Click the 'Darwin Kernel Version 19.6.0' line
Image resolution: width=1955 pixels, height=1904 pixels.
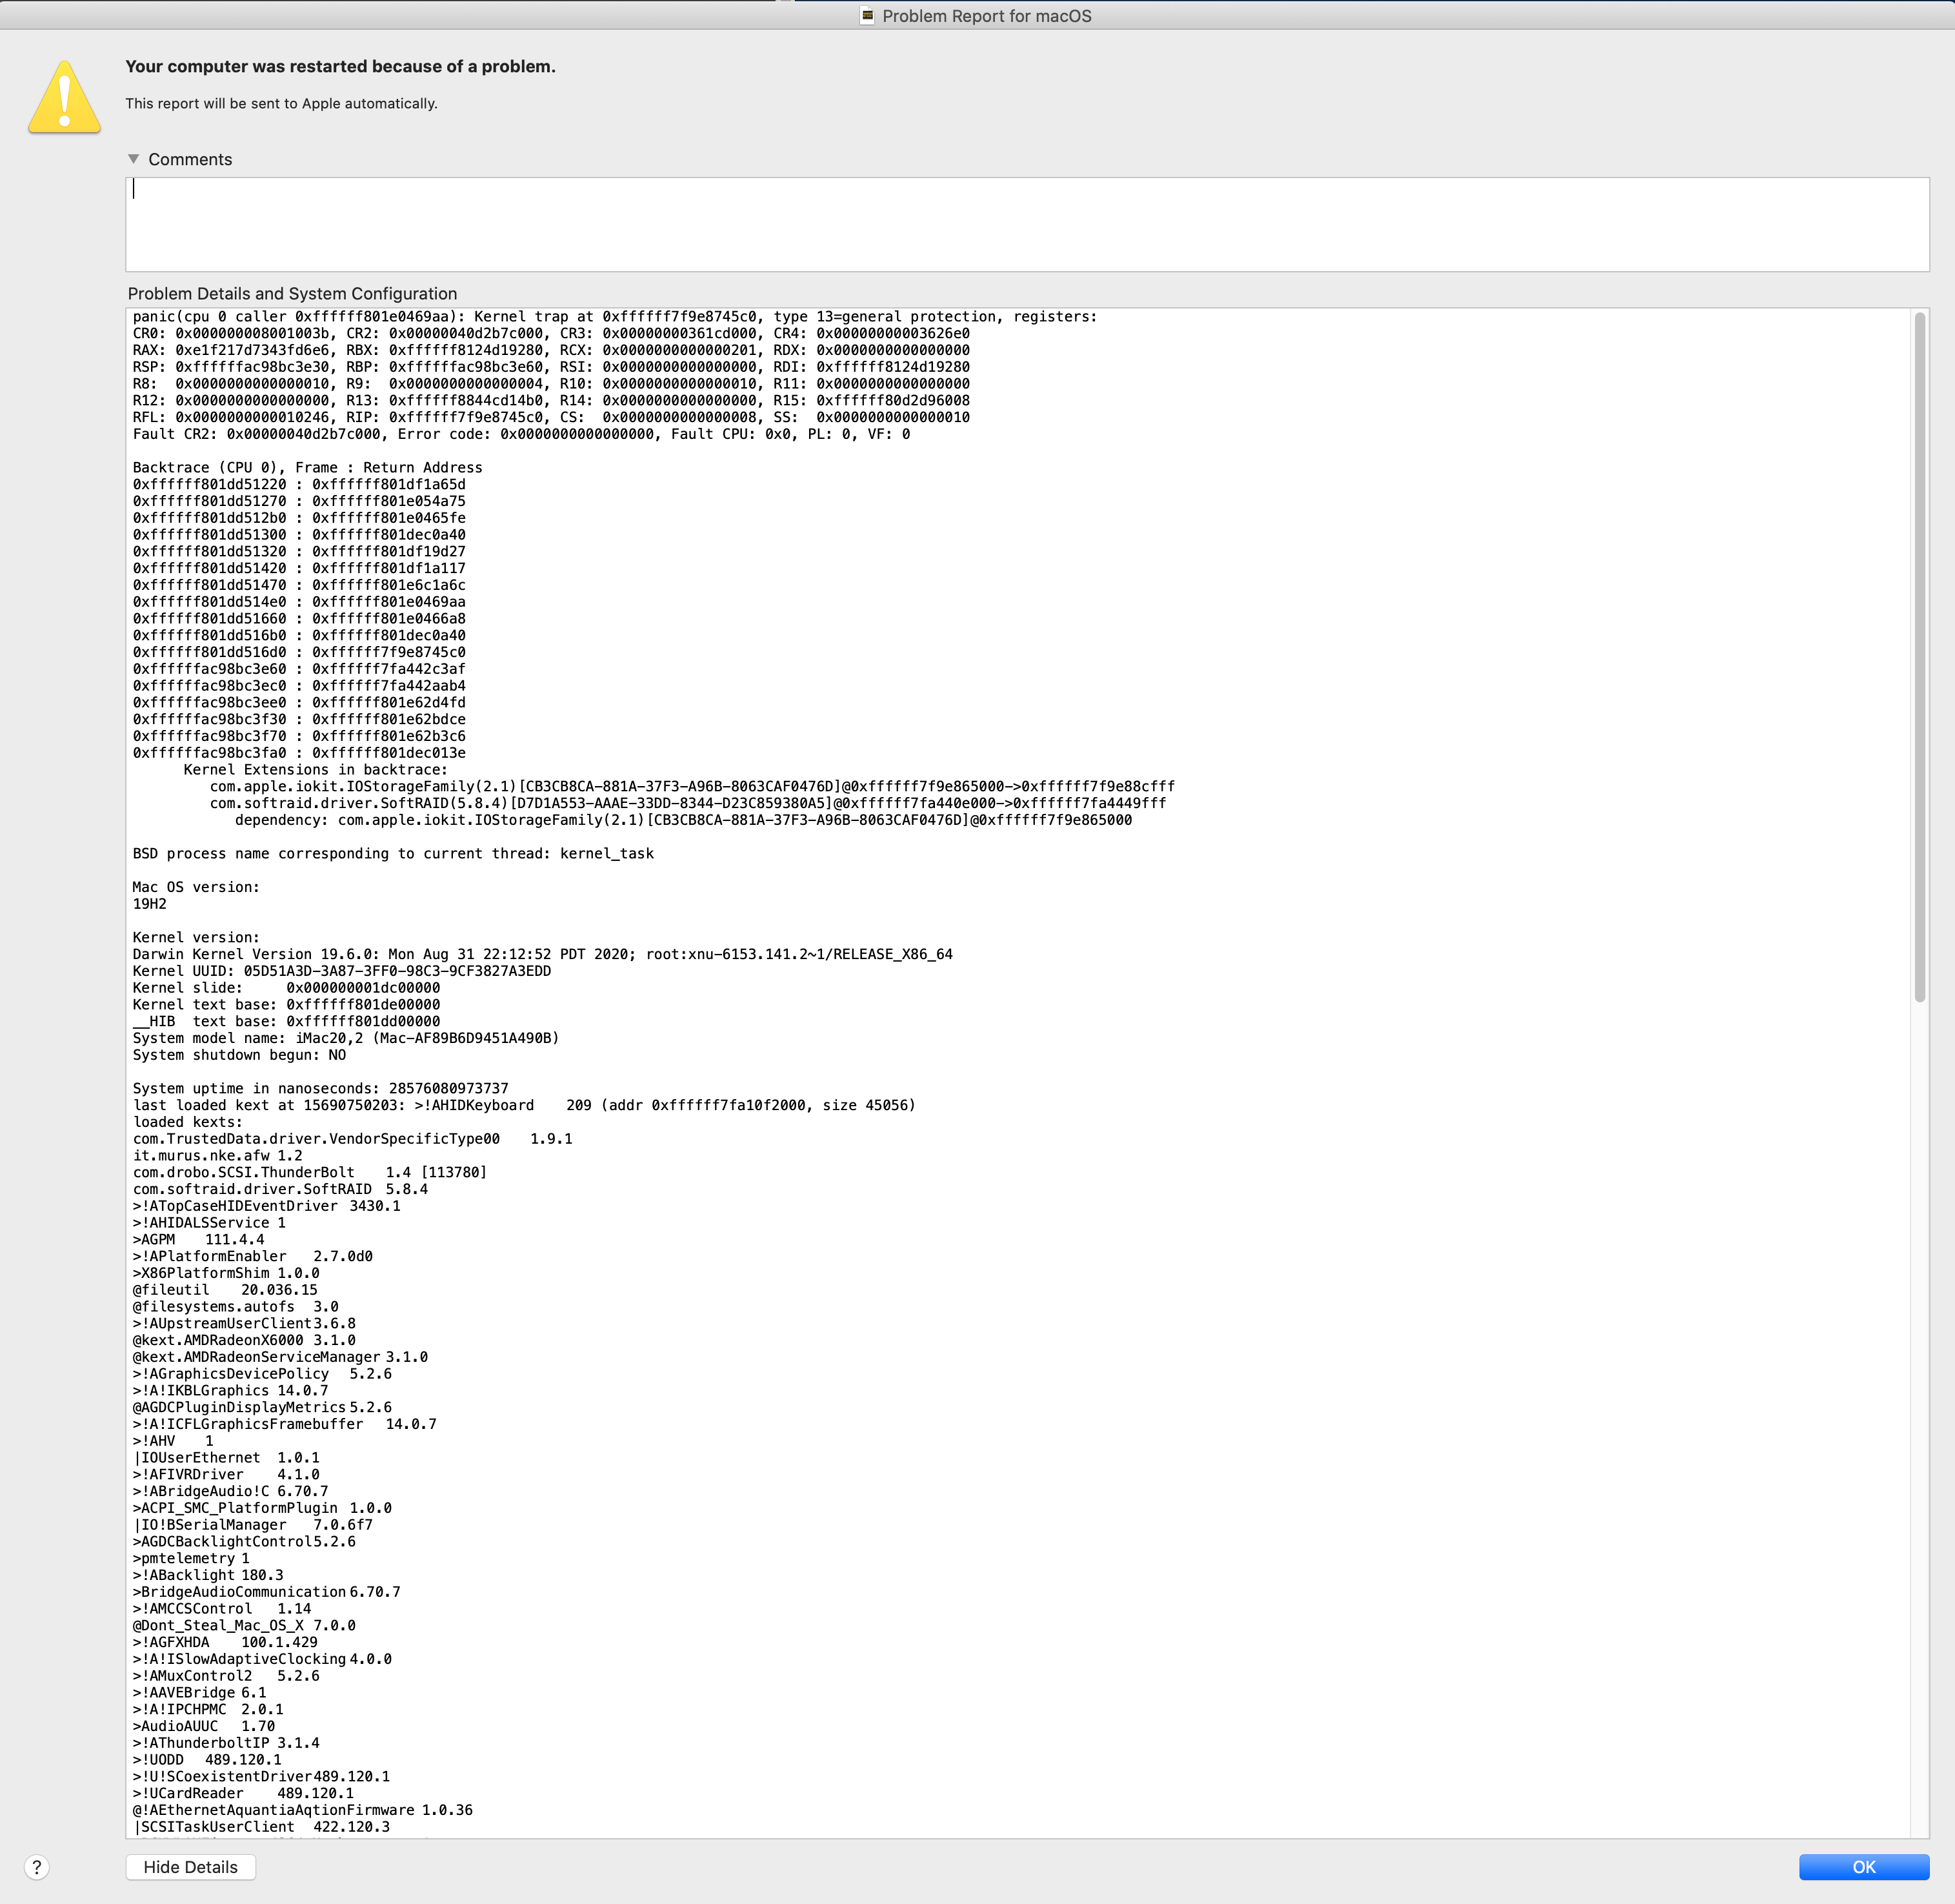(543, 954)
